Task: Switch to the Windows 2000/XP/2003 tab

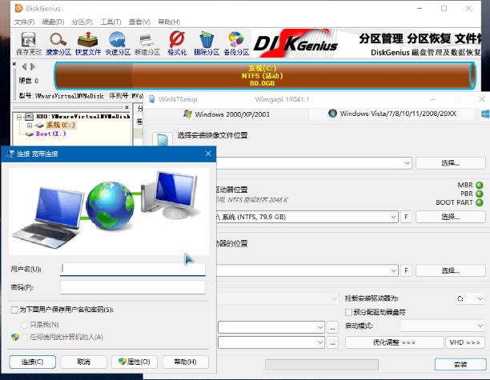Action: tap(227, 114)
